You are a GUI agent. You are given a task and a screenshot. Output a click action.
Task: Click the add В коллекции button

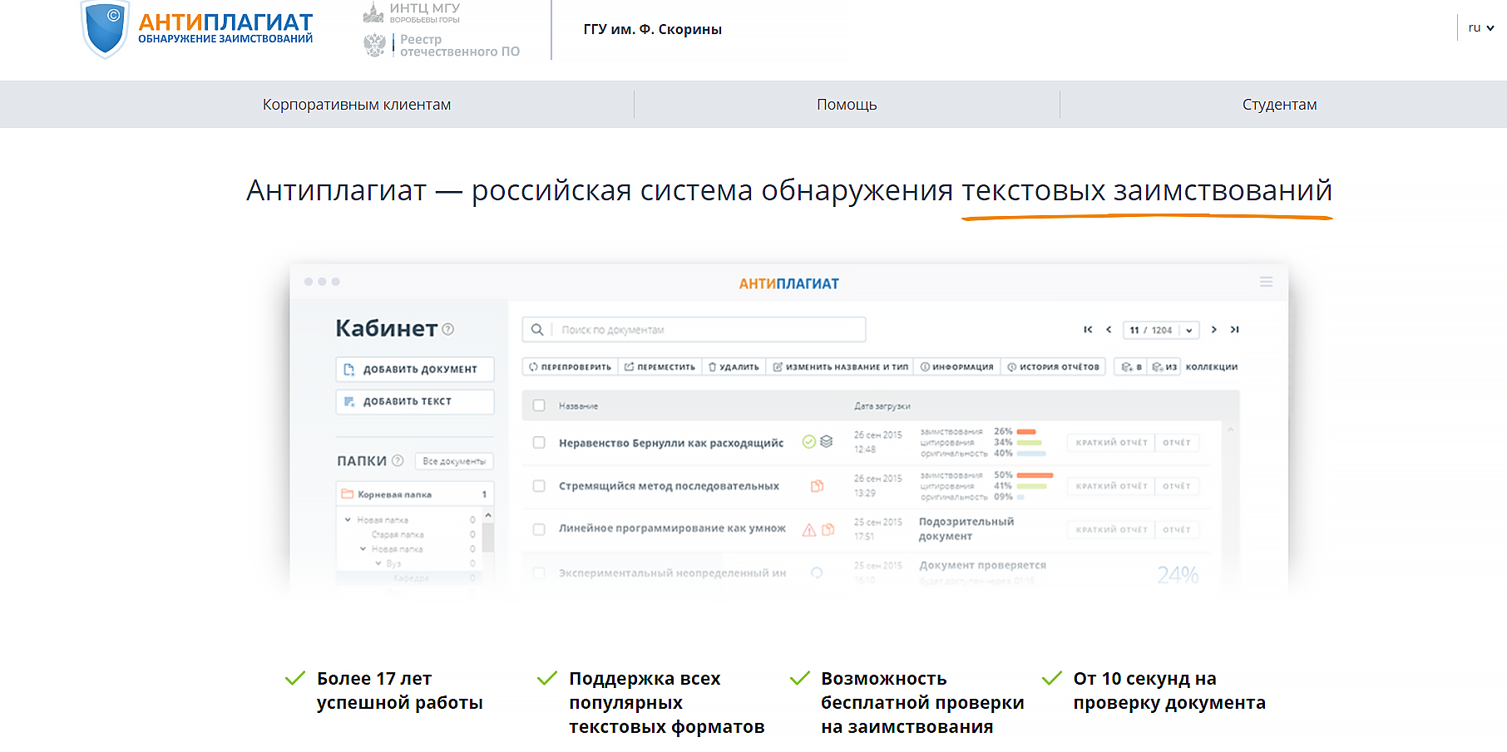(1131, 366)
